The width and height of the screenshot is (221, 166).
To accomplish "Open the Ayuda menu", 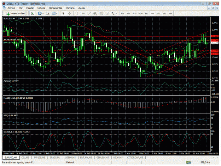I will [81, 8].
